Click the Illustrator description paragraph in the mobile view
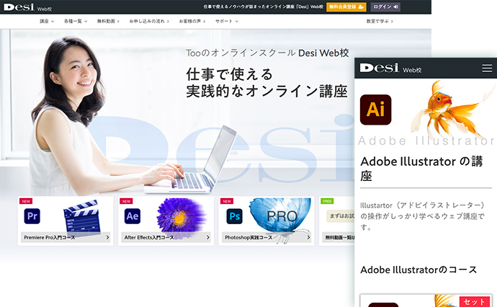The width and height of the screenshot is (497, 307). 423,216
